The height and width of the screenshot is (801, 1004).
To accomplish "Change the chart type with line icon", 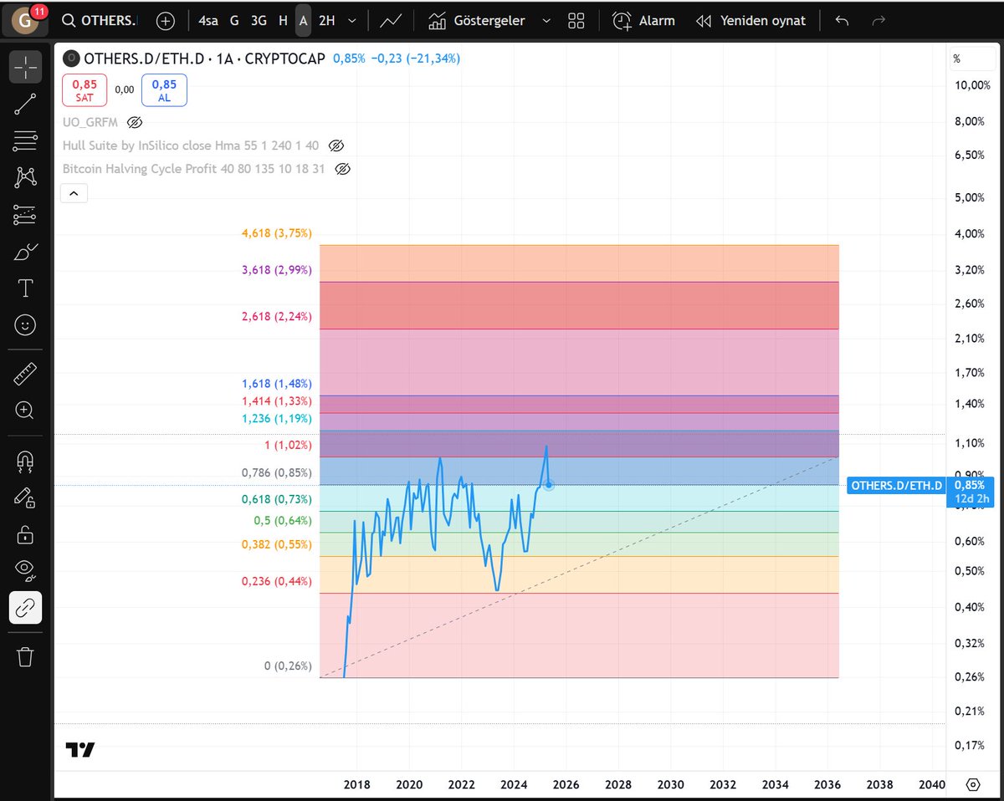I will [x=390, y=21].
